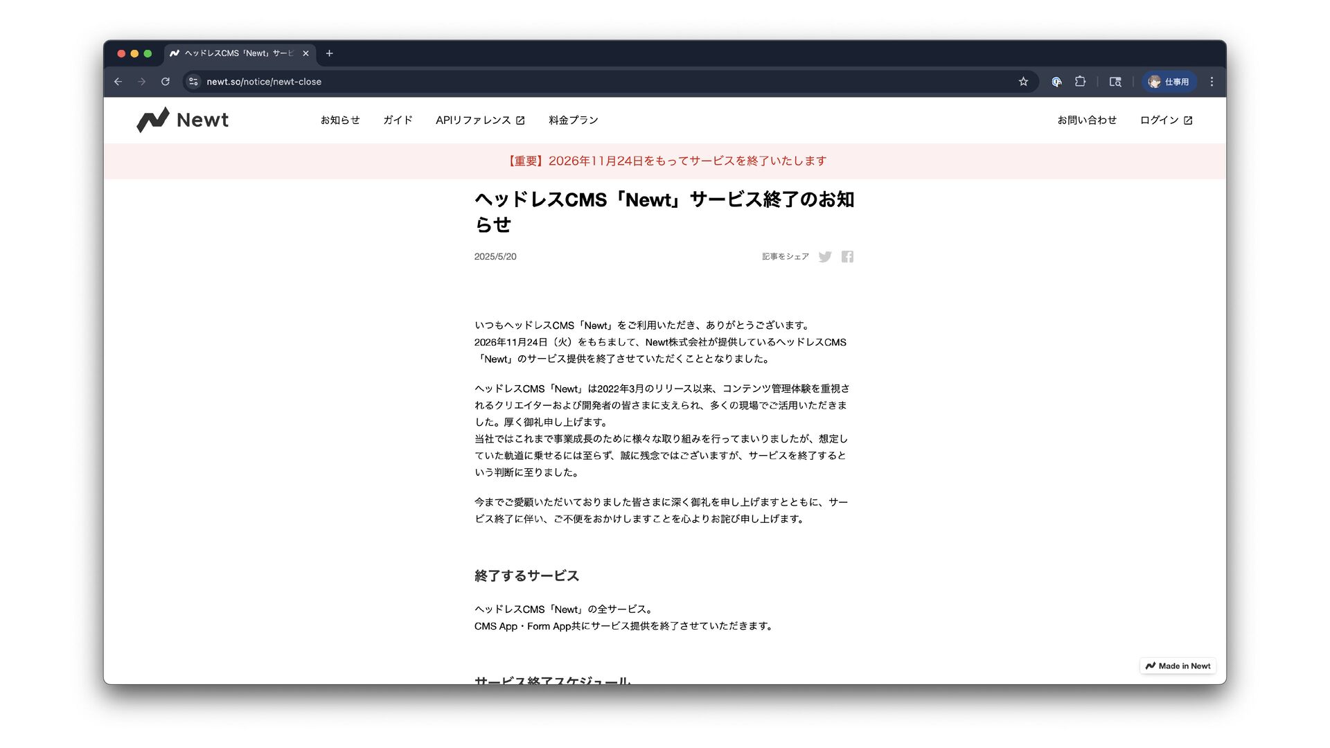This screenshot has width=1330, height=748.
Task: Bookmark this page with the star icon
Action: tap(1023, 82)
